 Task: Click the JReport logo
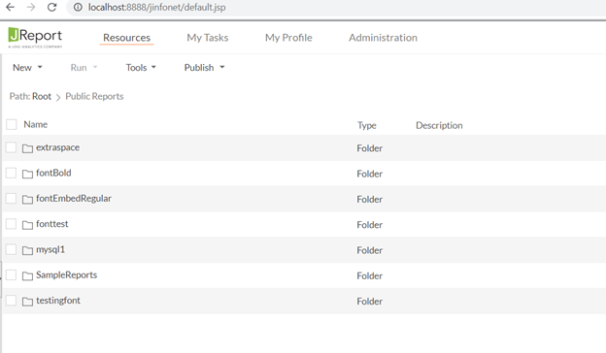[35, 38]
